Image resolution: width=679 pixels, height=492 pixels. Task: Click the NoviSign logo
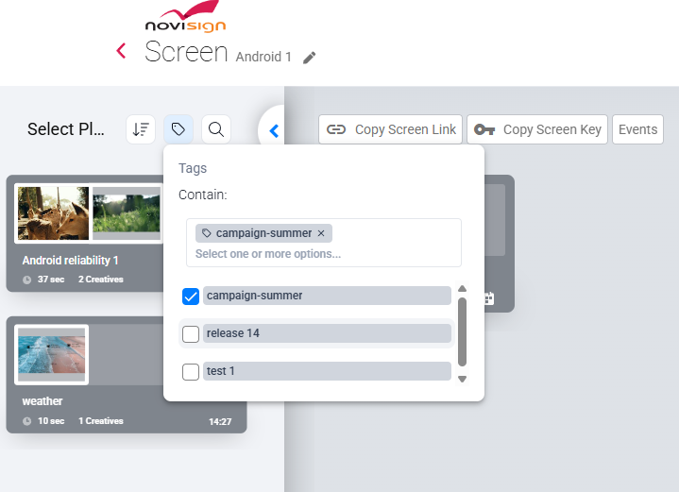pos(185,20)
